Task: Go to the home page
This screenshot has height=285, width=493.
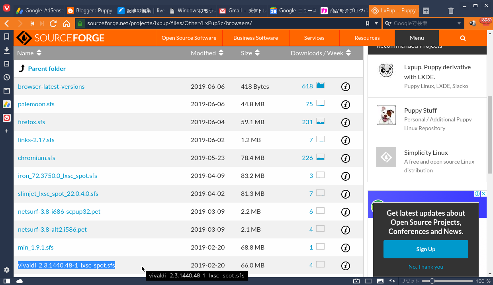Action: coord(67,23)
